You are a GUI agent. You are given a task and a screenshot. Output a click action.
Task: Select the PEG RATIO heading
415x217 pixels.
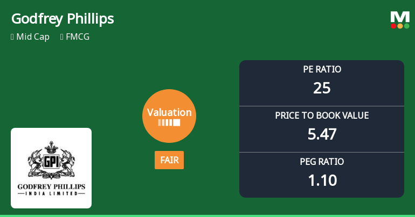(322, 162)
